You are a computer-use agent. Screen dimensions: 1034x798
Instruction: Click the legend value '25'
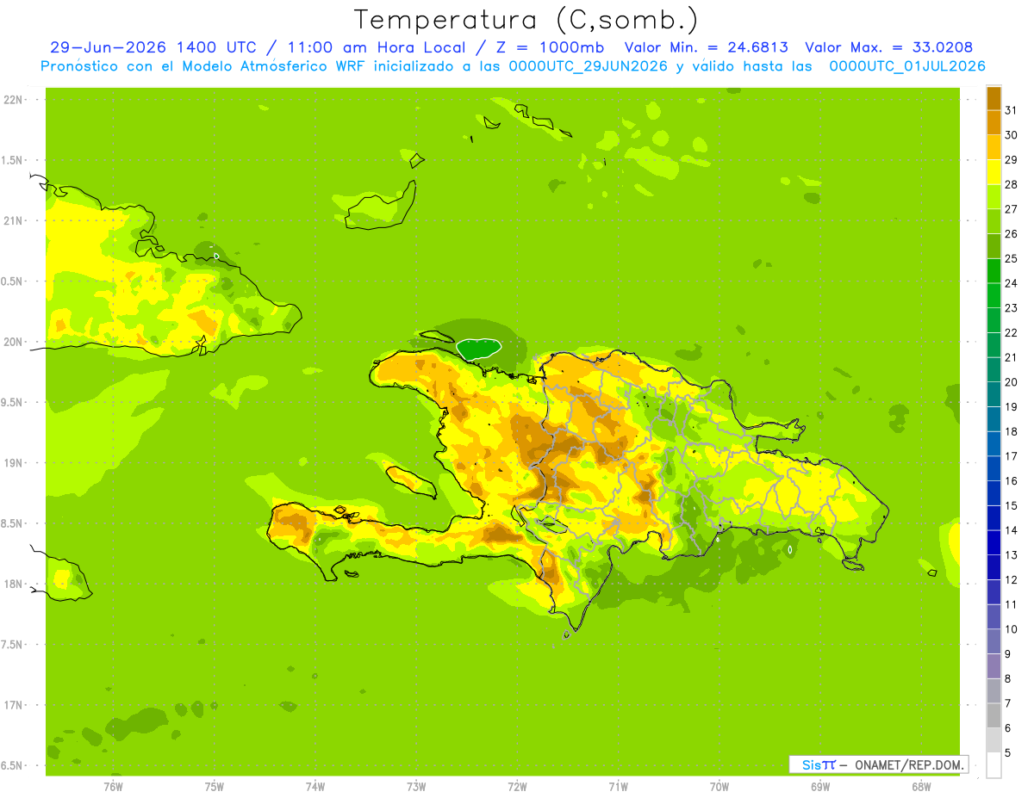(1012, 258)
